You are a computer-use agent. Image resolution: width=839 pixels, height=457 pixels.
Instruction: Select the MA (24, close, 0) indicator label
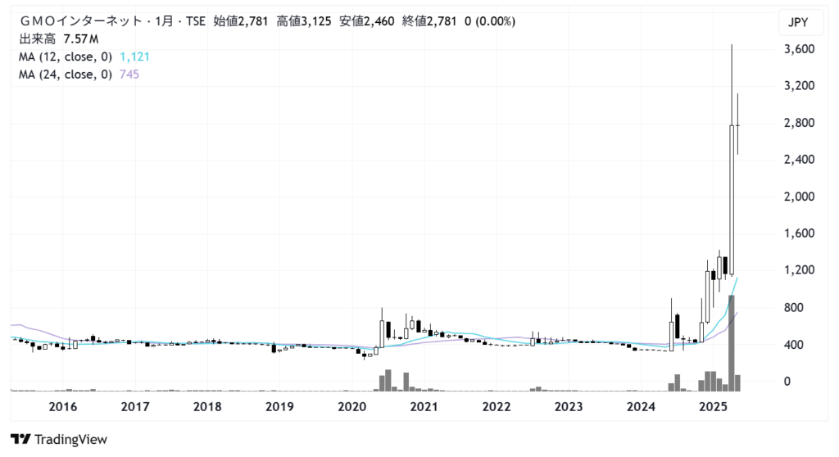click(x=66, y=75)
